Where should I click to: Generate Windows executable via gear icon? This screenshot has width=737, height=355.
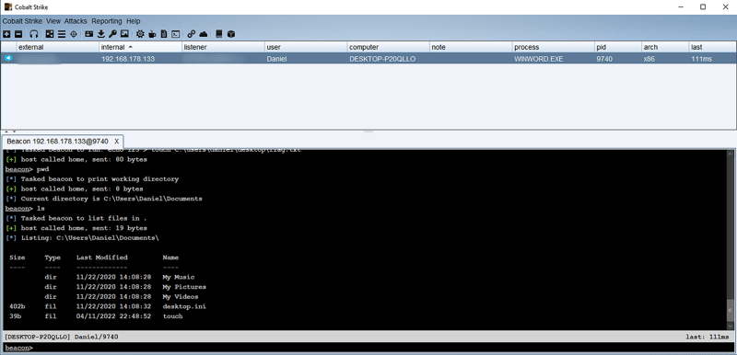click(140, 34)
